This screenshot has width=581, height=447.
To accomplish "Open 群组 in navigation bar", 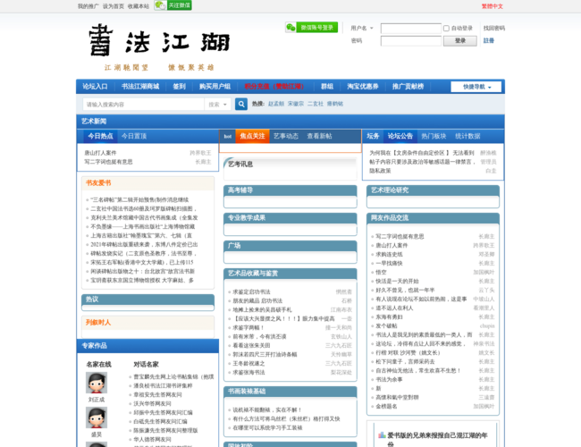I will click(x=326, y=87).
